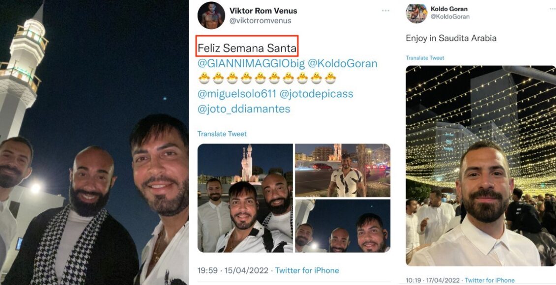Screen dimensions: 556x285
Task: Open the @miguelsolo611 mention
Action: 237,93
